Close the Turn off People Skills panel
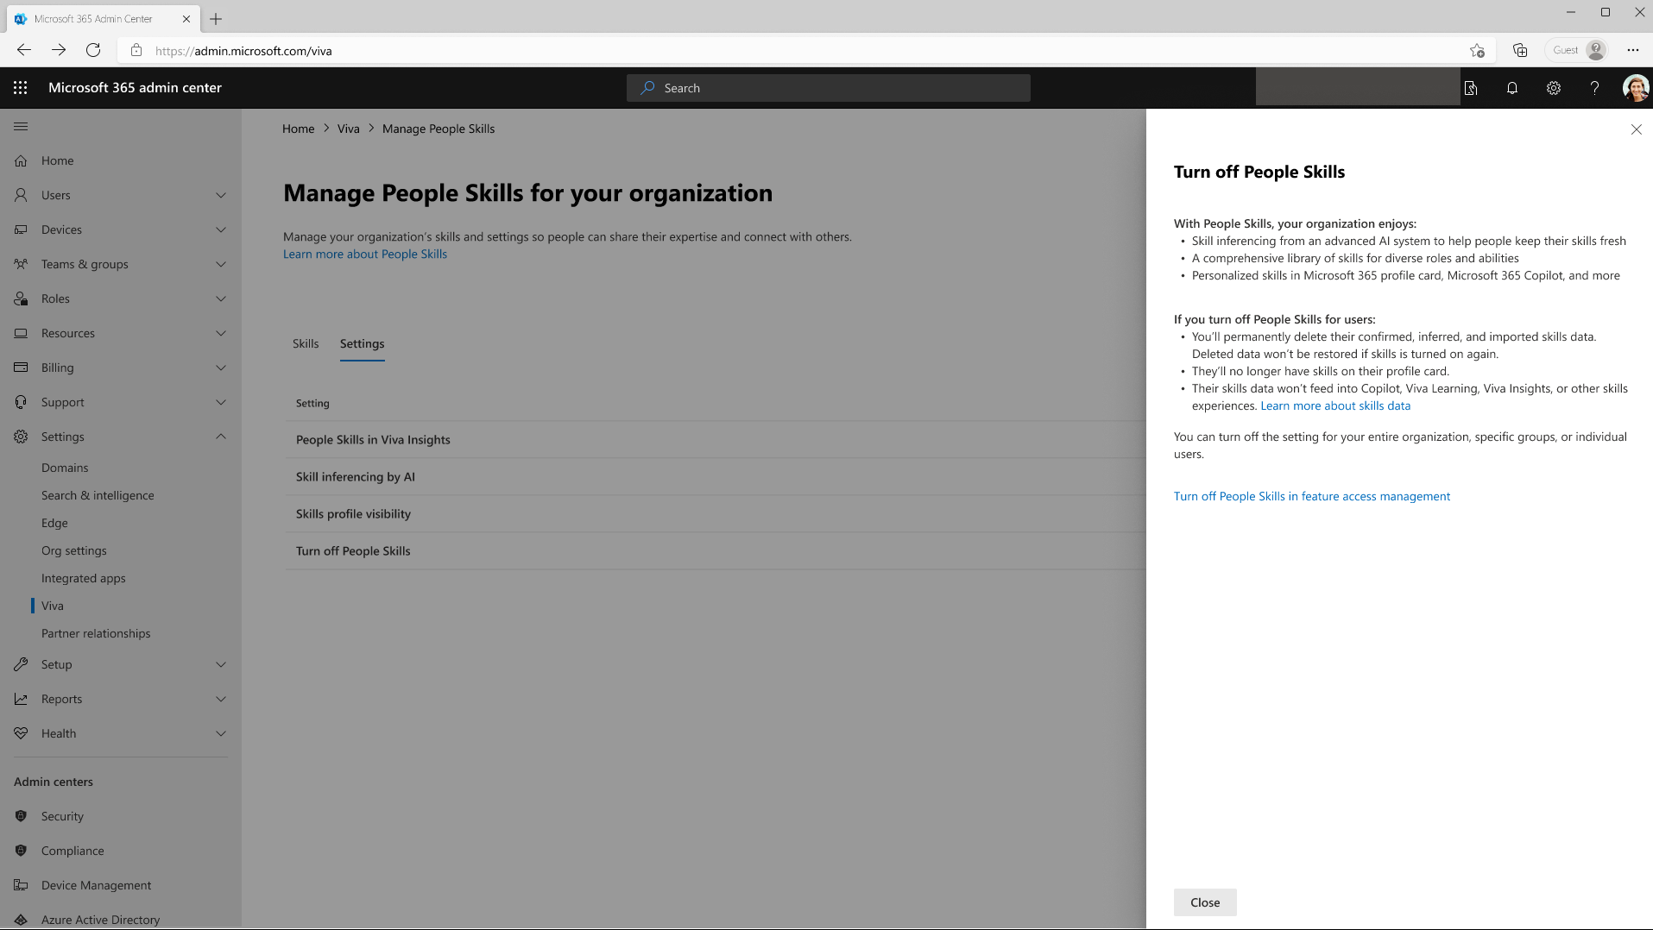The width and height of the screenshot is (1653, 930). [1636, 129]
